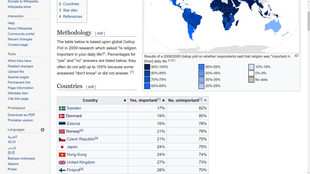Open the Help page
310x174 pixels.
(11, 23)
